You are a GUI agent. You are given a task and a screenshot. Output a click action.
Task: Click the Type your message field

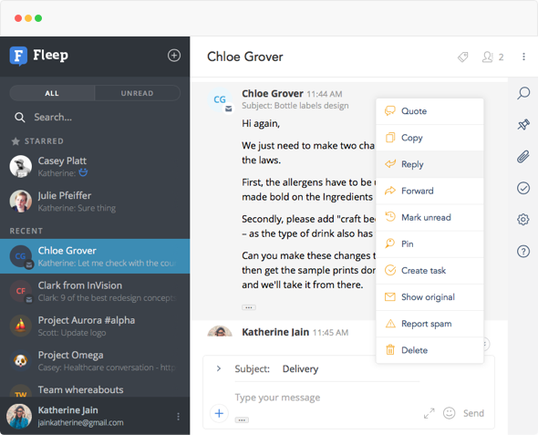pyautogui.click(x=326, y=398)
